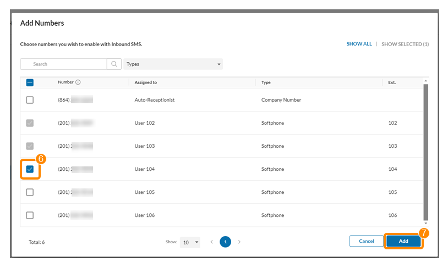
Task: Open the Types dropdown filter
Action: point(173,64)
